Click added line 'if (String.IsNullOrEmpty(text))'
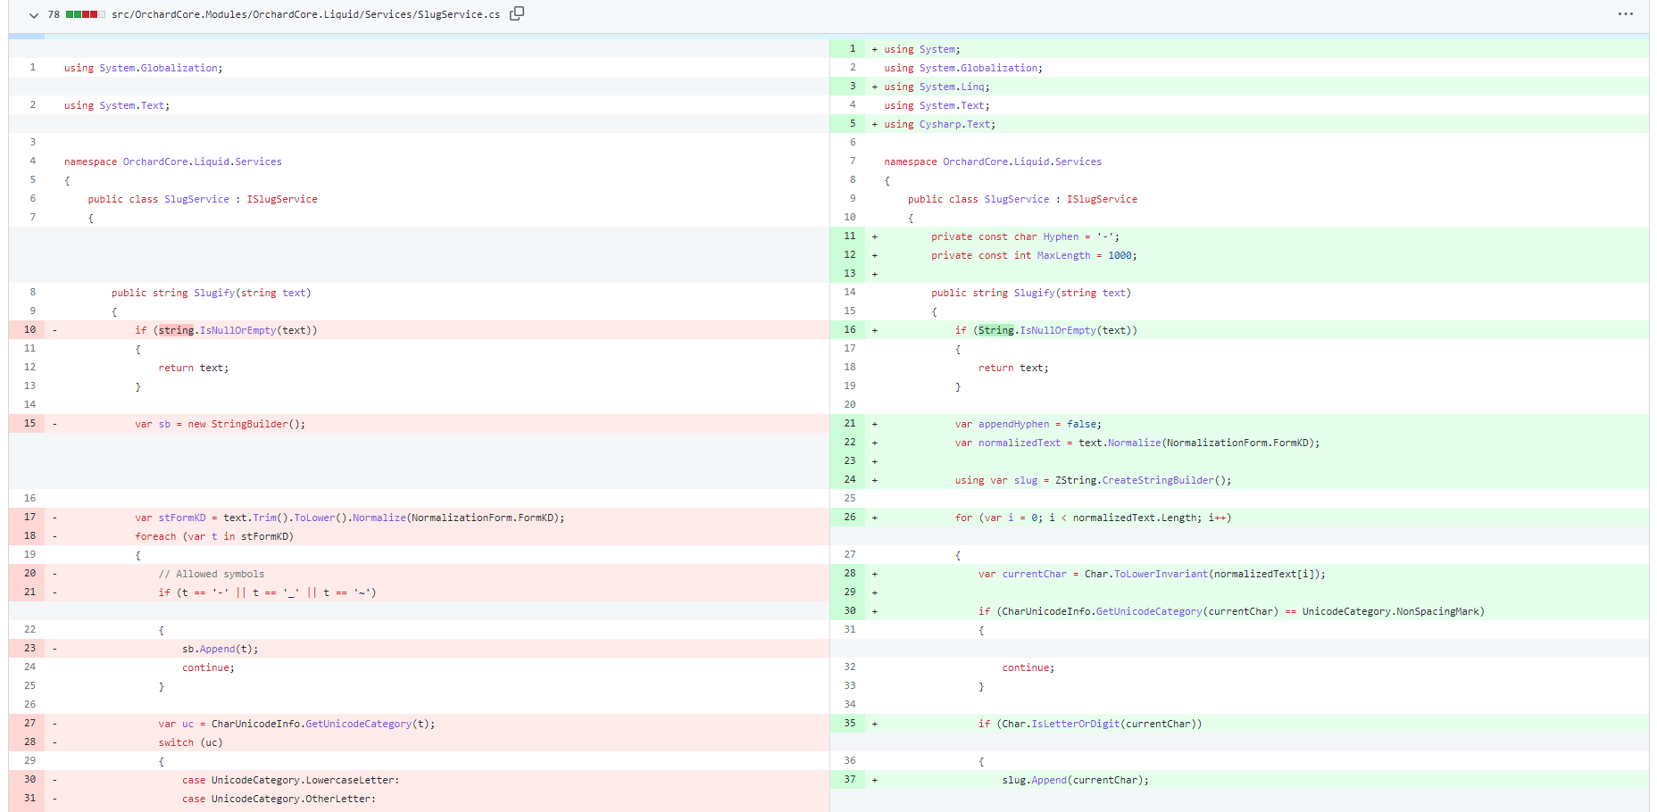Screen dimensions: 1657x812 click(x=1046, y=330)
